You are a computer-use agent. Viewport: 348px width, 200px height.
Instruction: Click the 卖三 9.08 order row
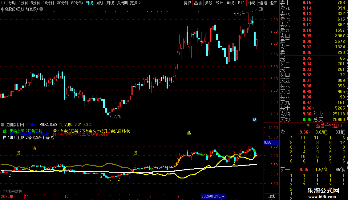click(x=313, y=41)
